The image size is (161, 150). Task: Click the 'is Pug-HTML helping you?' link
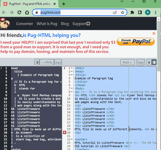(x=52, y=35)
